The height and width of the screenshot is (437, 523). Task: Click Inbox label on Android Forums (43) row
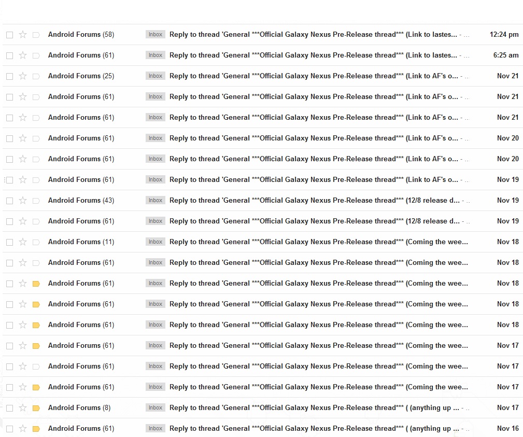(156, 200)
